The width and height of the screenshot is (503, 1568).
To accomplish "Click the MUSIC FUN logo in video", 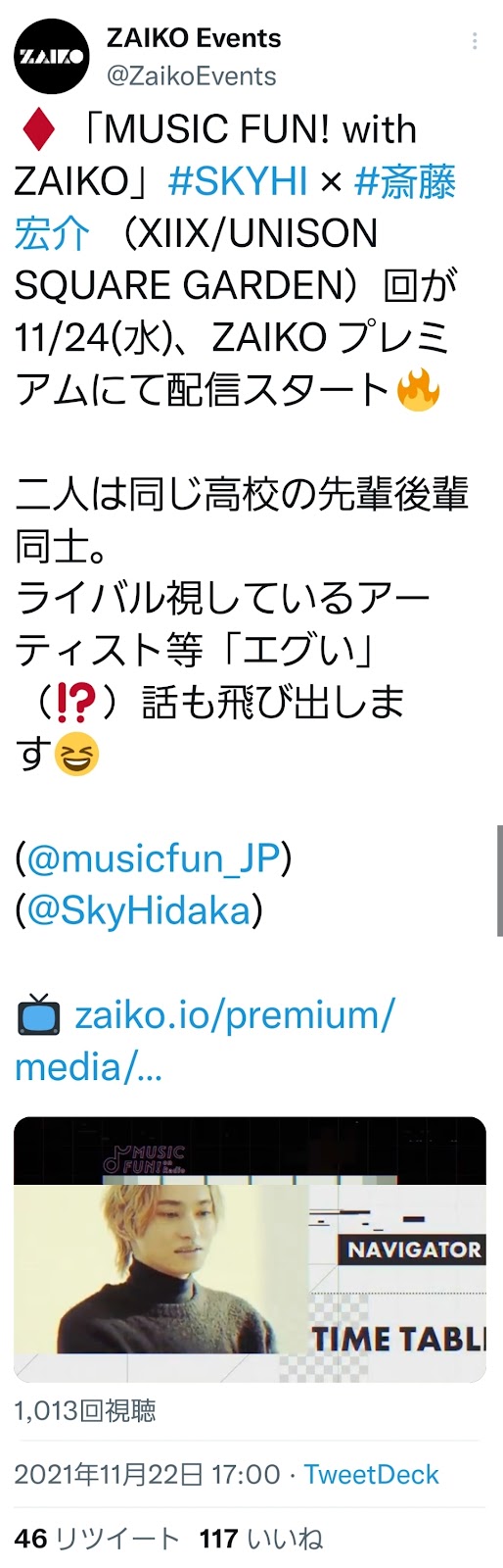I will [145, 1157].
